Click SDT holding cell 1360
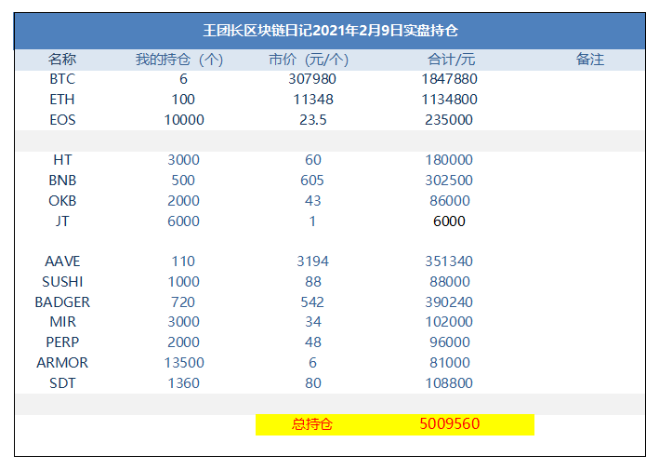 tap(184, 383)
